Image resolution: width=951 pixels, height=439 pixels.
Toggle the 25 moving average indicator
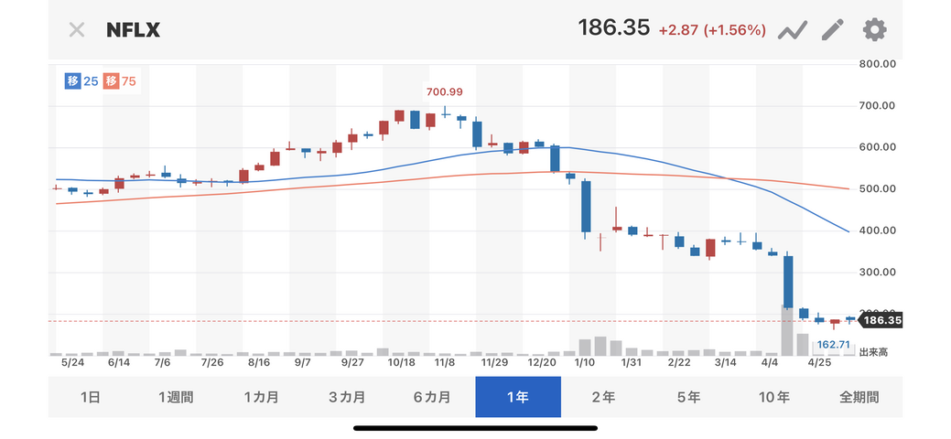81,80
